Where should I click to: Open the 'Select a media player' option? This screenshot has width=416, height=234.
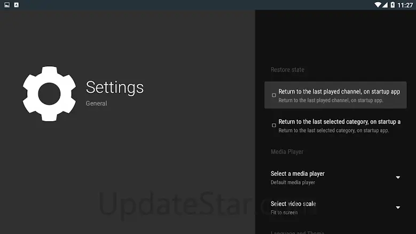335,177
